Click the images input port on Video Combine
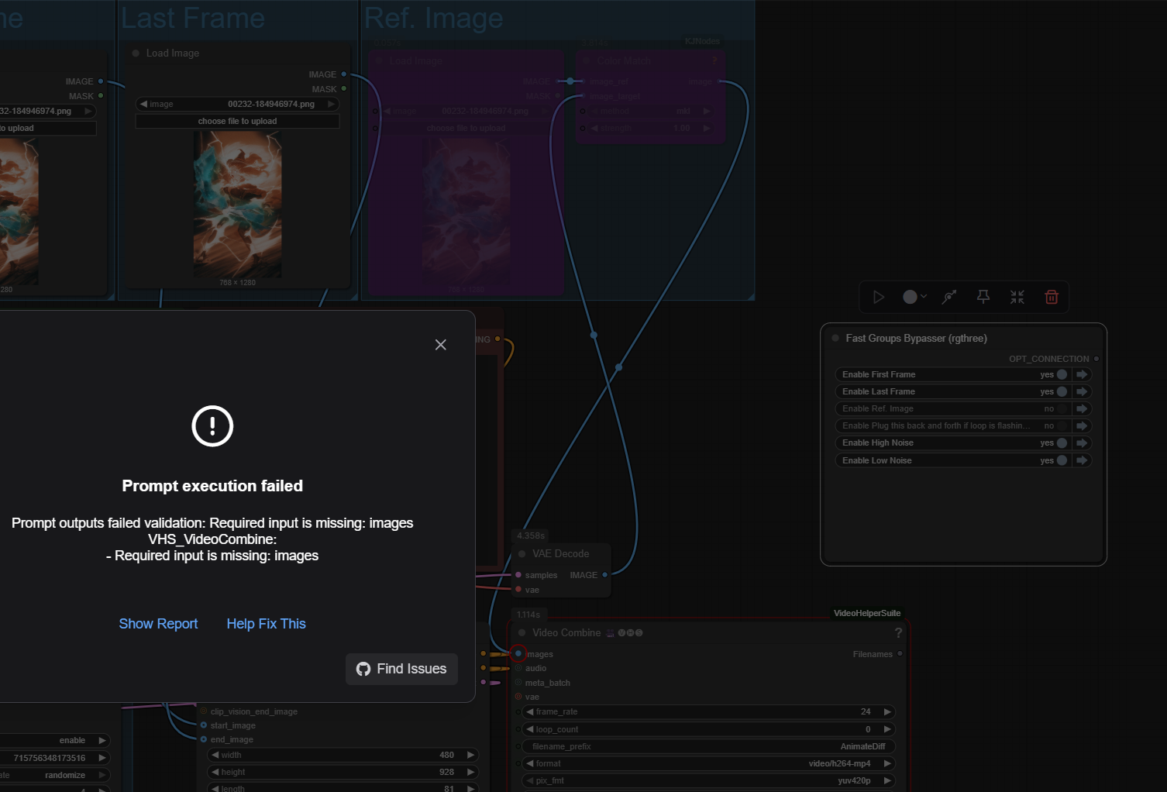Image resolution: width=1167 pixels, height=792 pixels. (518, 654)
